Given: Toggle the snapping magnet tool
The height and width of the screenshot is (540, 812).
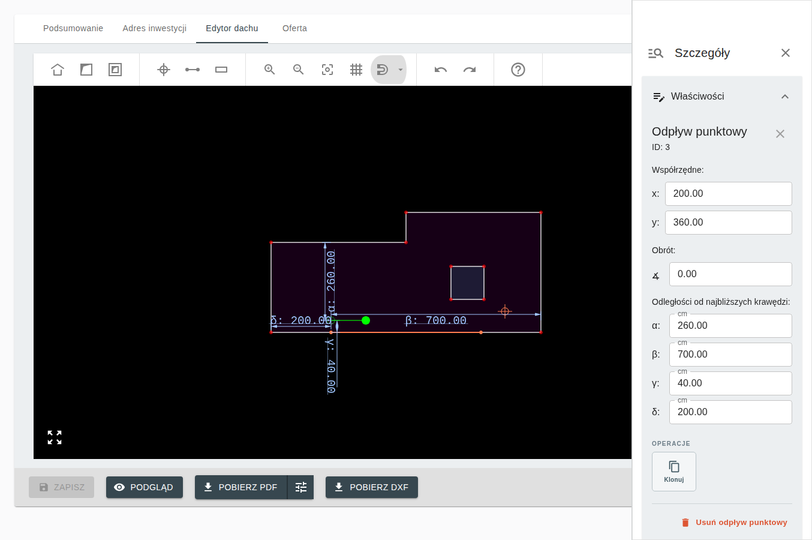Looking at the screenshot, I should (383, 70).
